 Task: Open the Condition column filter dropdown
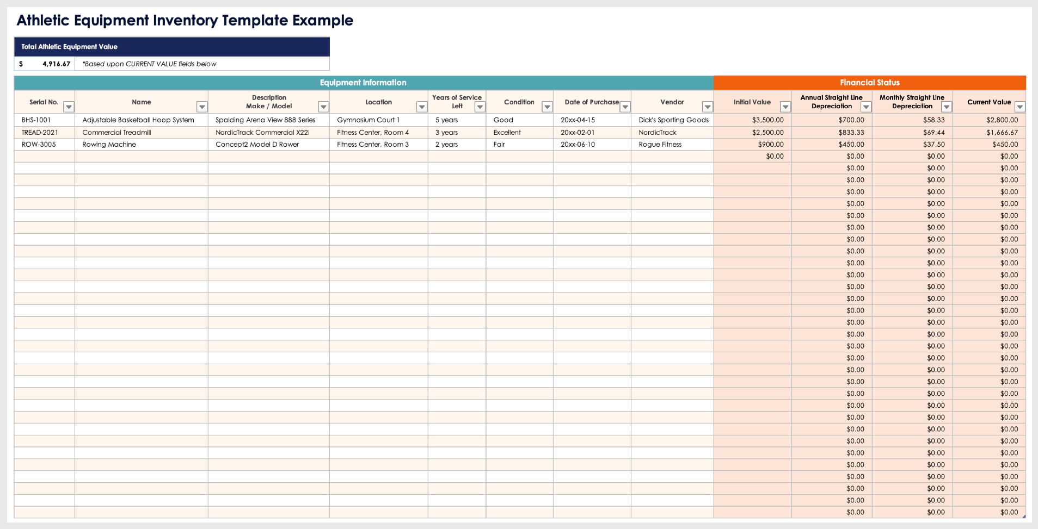[547, 107]
